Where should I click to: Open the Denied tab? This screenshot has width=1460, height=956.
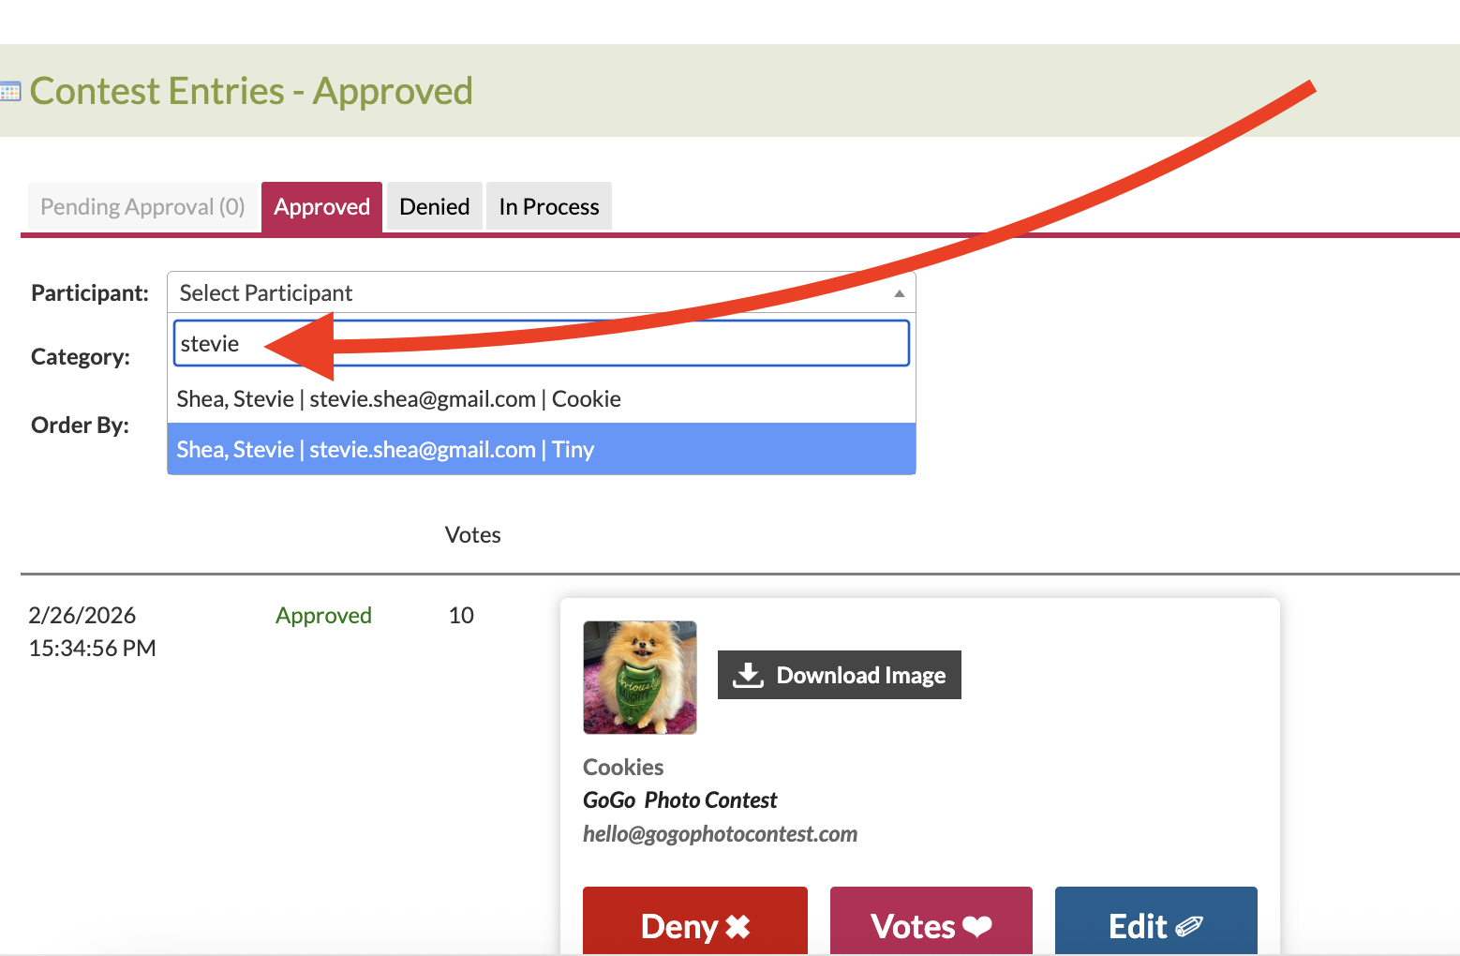[435, 206]
